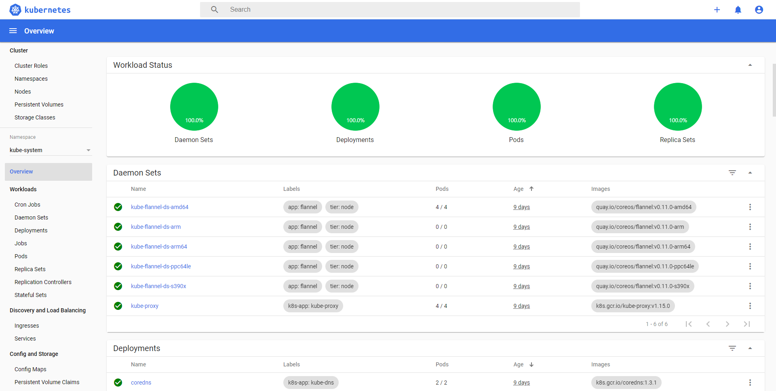Go to first page of Daemon Sets
Screen dimensions: 776x391
[689, 324]
